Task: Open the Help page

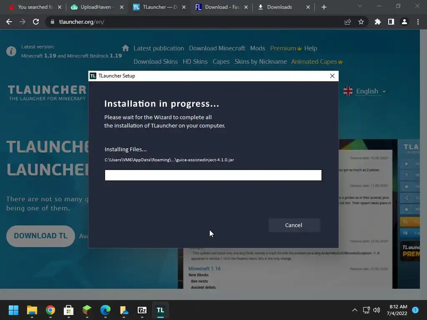Action: coord(311,48)
